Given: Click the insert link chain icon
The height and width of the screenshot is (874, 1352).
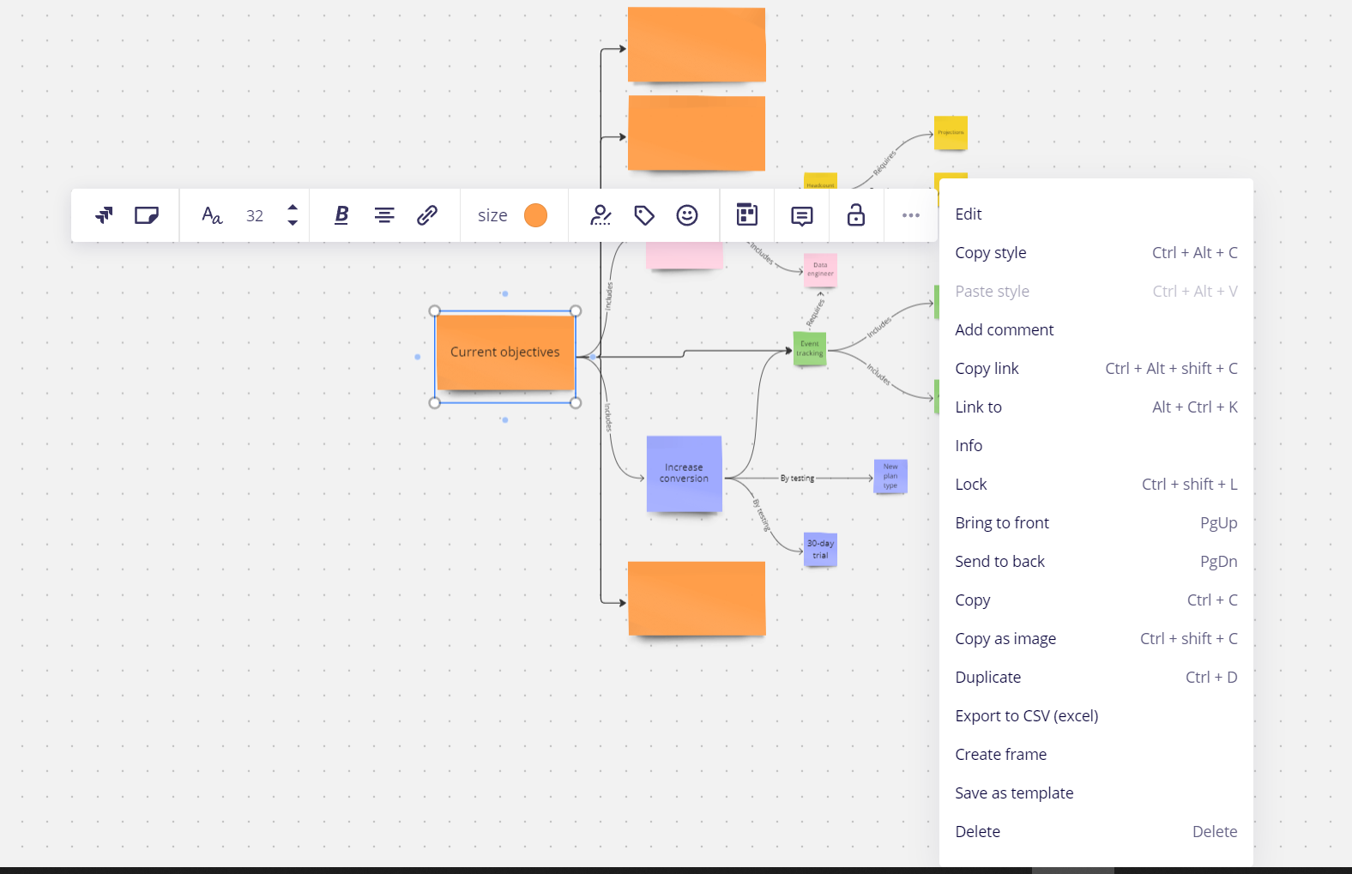Looking at the screenshot, I should coord(427,215).
